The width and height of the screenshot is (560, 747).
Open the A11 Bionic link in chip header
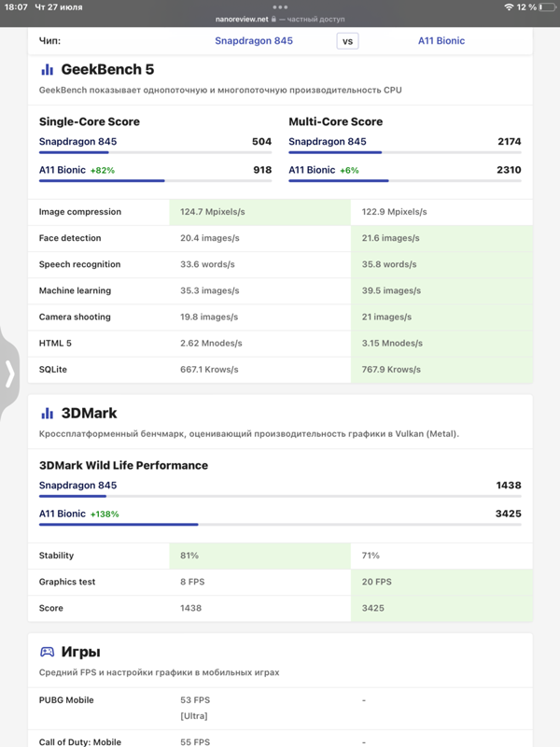click(441, 40)
